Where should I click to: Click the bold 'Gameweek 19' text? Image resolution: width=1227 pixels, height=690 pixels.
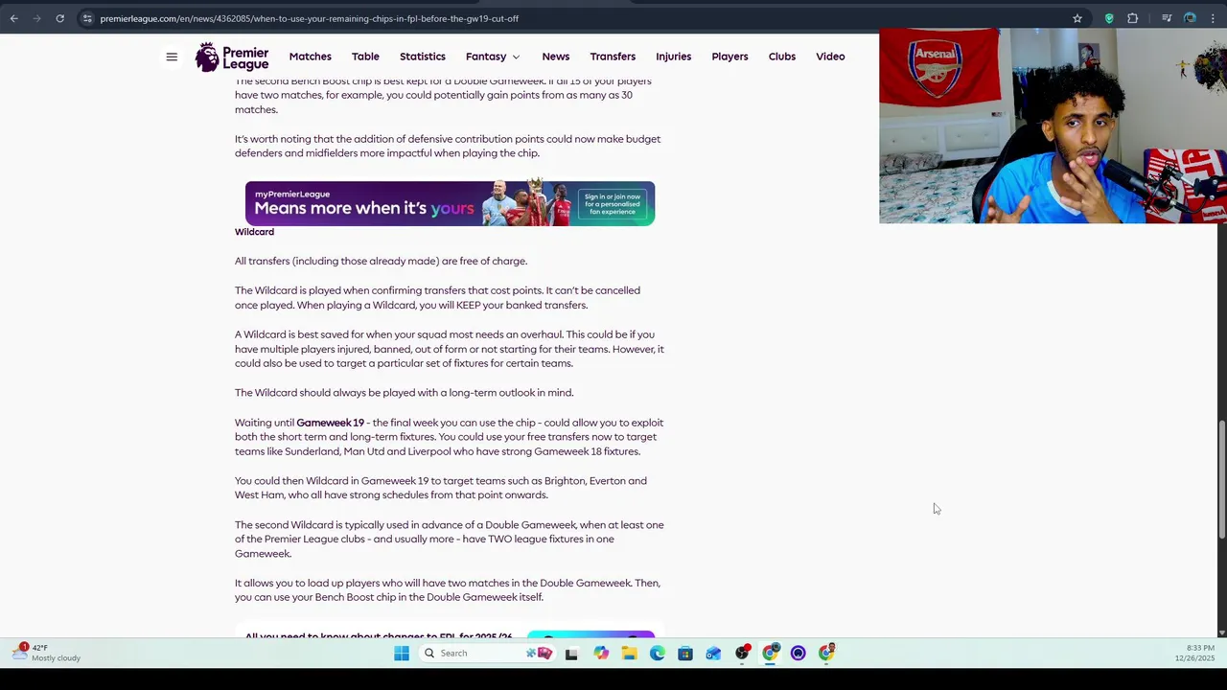(x=331, y=423)
